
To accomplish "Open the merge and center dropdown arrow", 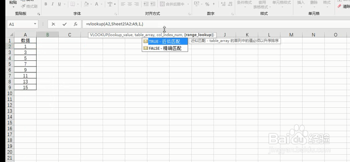I will pyautogui.click(x=188, y=4).
